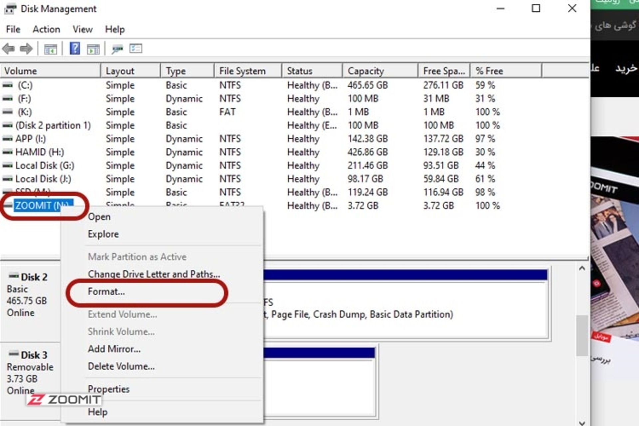Image resolution: width=639 pixels, height=426 pixels.
Task: Click the Rescan Disks toolbar icon
Action: (x=117, y=49)
